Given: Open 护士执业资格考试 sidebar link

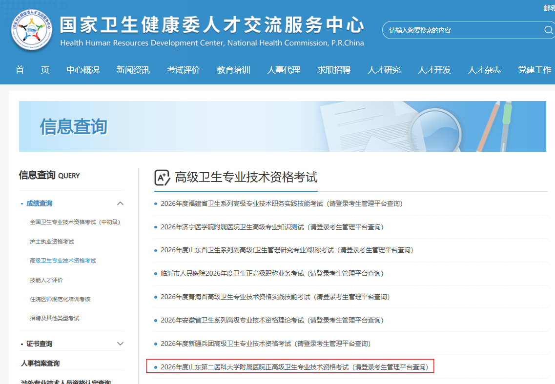Looking at the screenshot, I should [52, 242].
